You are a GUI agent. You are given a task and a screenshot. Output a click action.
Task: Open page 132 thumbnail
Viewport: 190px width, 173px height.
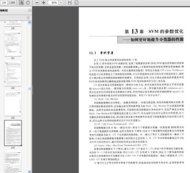[13, 73]
